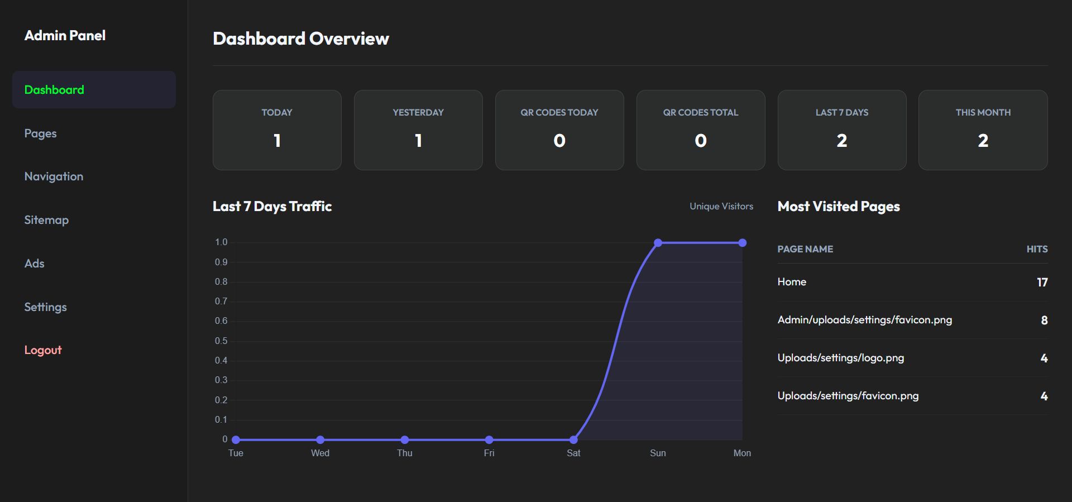Click the Sunday data point on chart
Viewport: 1072px width, 502px height.
click(x=658, y=243)
